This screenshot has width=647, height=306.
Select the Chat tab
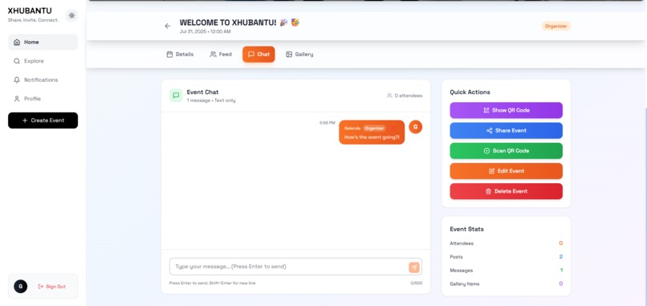[258, 54]
